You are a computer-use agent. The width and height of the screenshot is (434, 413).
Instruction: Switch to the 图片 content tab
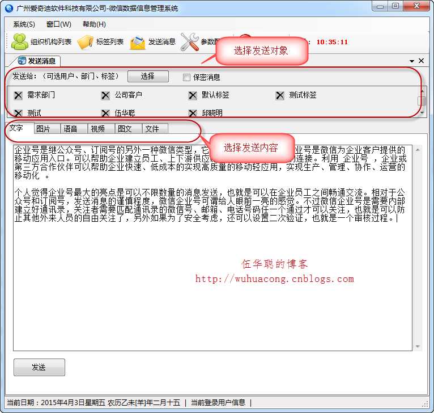pos(47,129)
